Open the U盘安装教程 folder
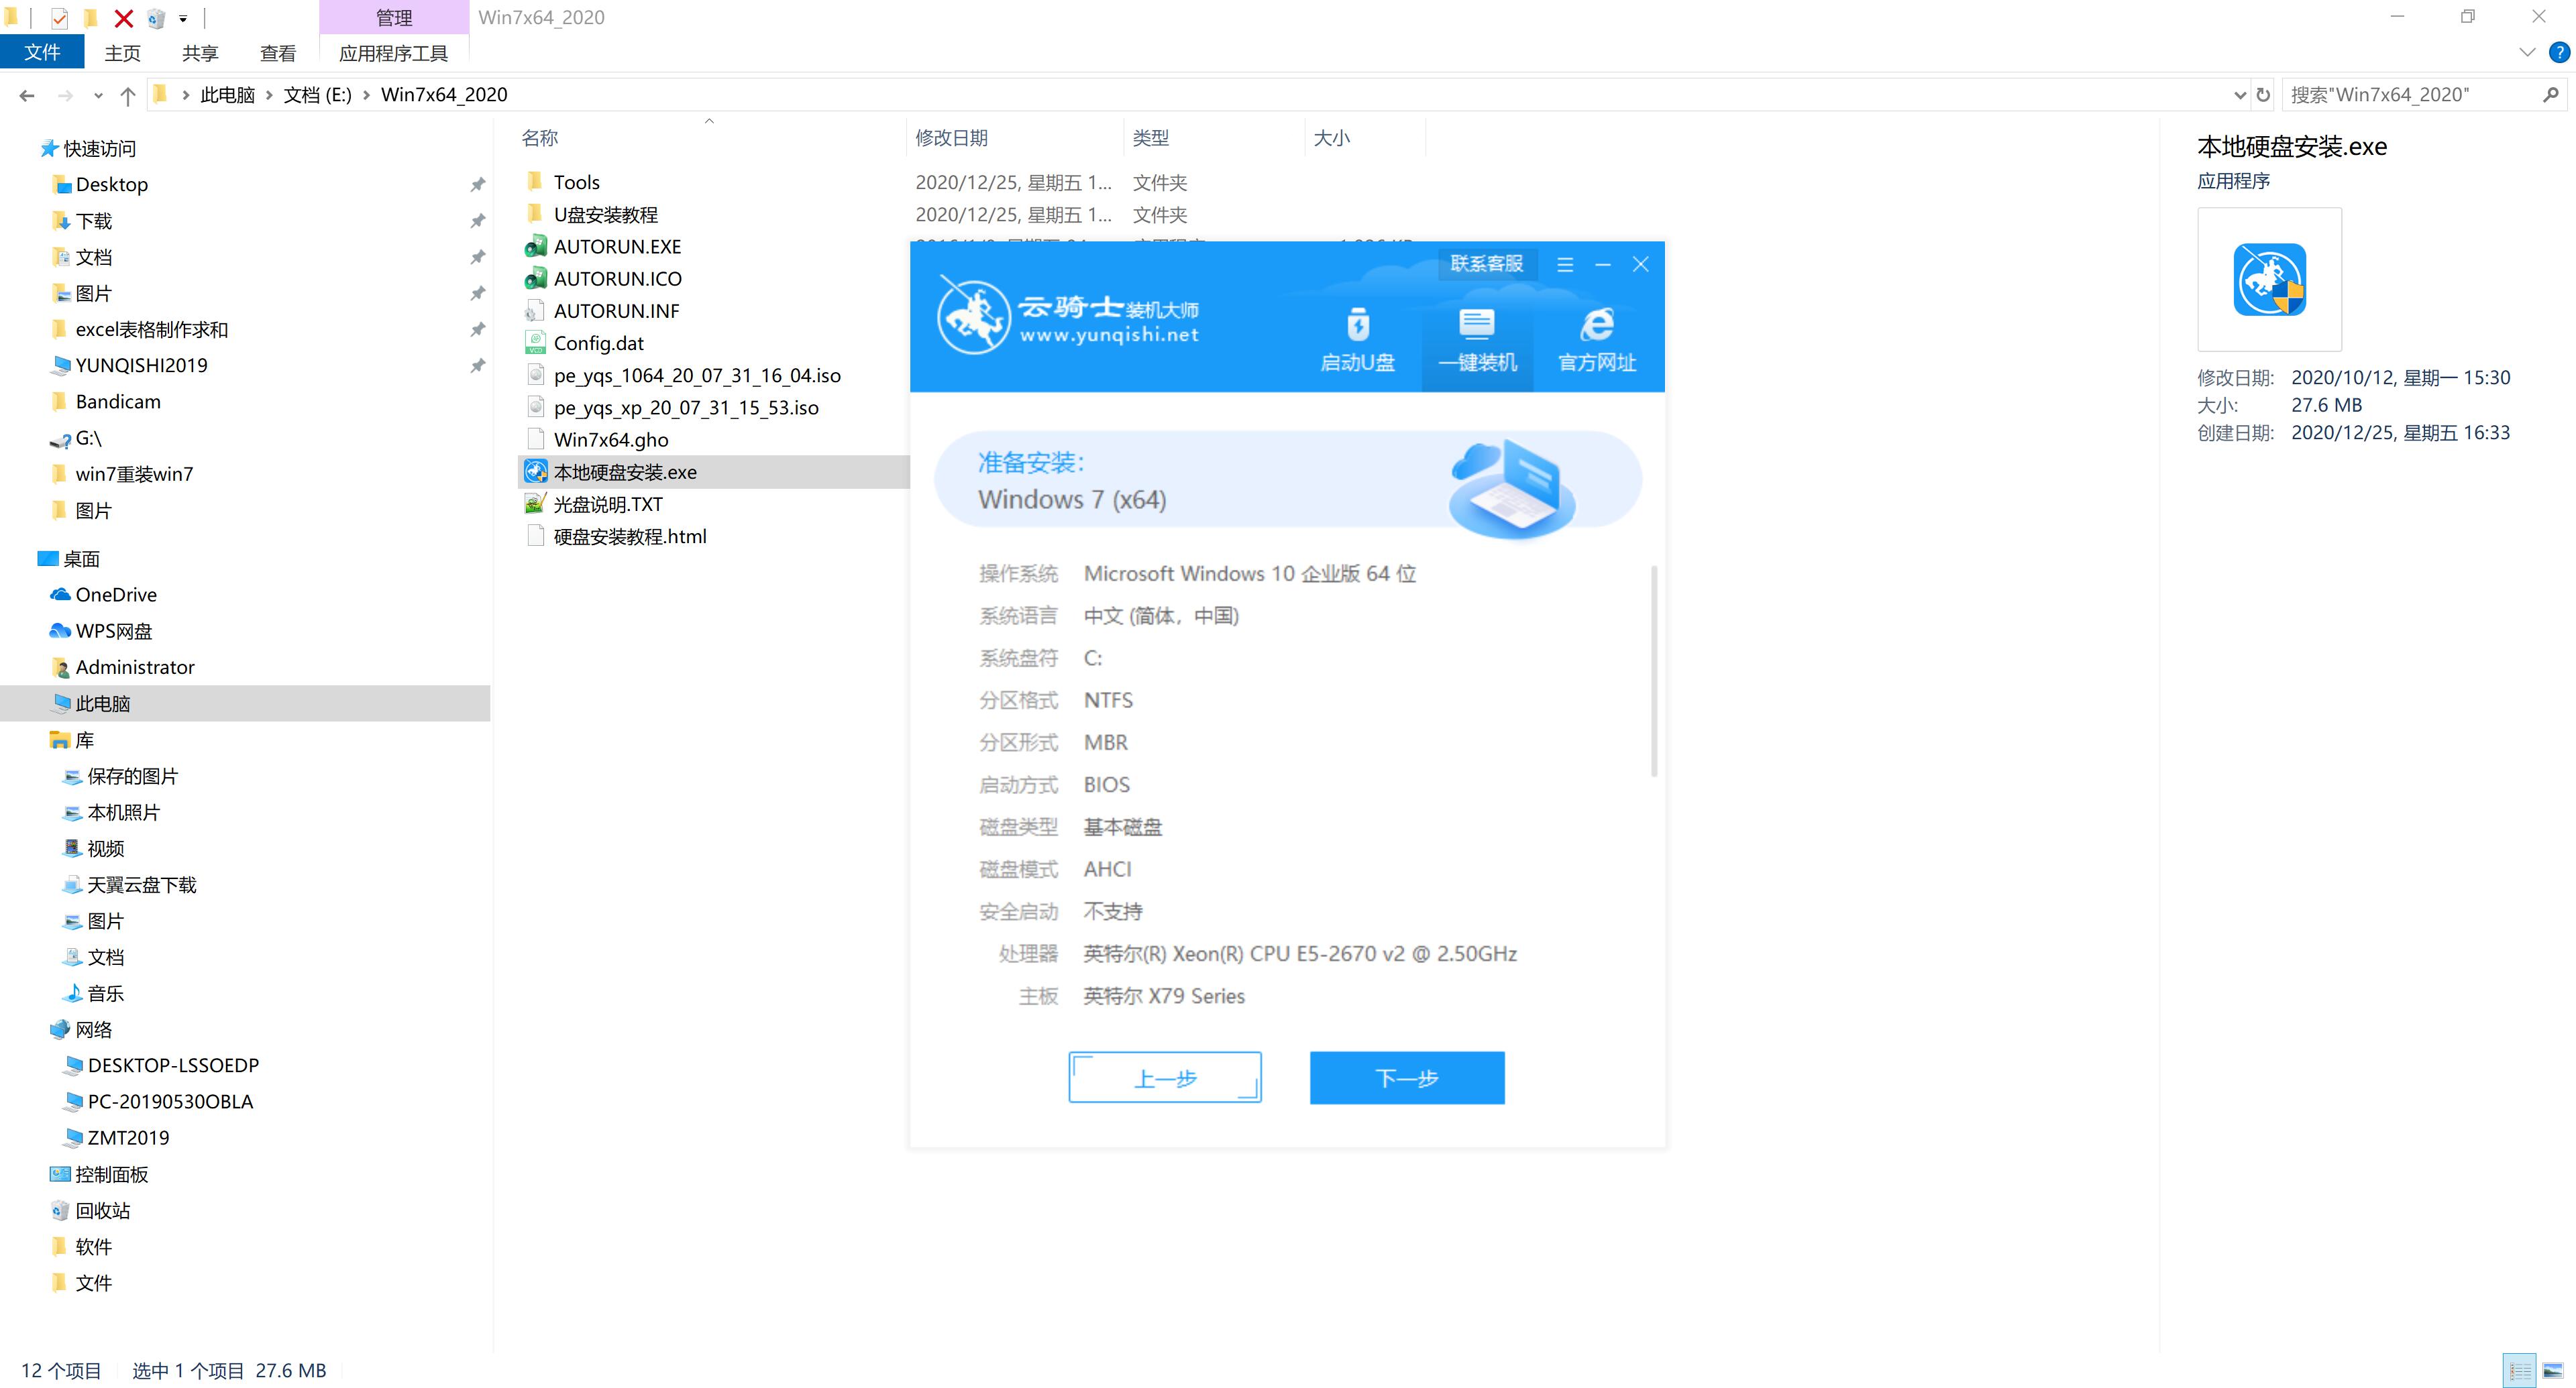 (x=607, y=214)
